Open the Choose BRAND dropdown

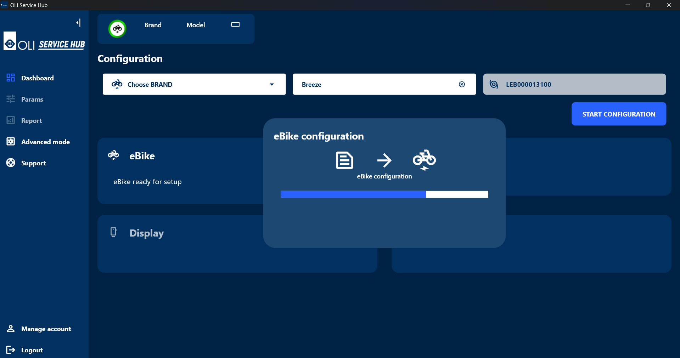click(194, 84)
